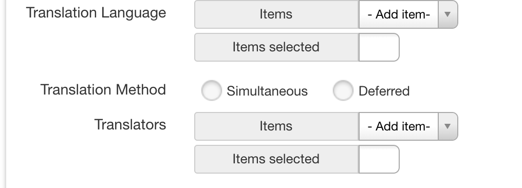This screenshot has height=188, width=522.
Task: Focus the Translators selected count field
Action: pyautogui.click(x=379, y=159)
